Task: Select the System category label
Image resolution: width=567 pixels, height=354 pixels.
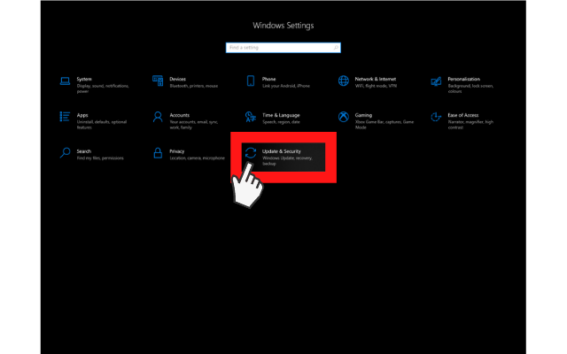Action: coord(84,79)
